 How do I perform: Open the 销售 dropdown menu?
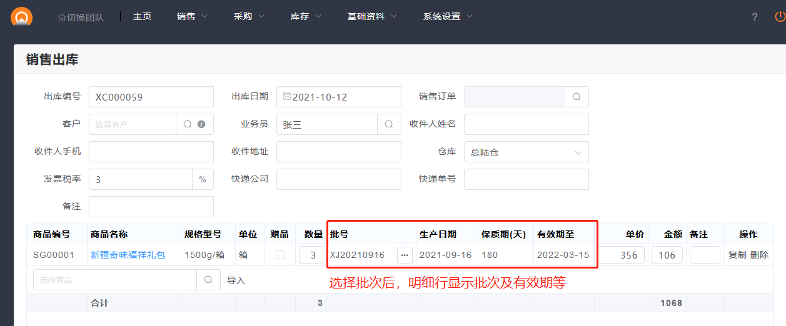192,17
